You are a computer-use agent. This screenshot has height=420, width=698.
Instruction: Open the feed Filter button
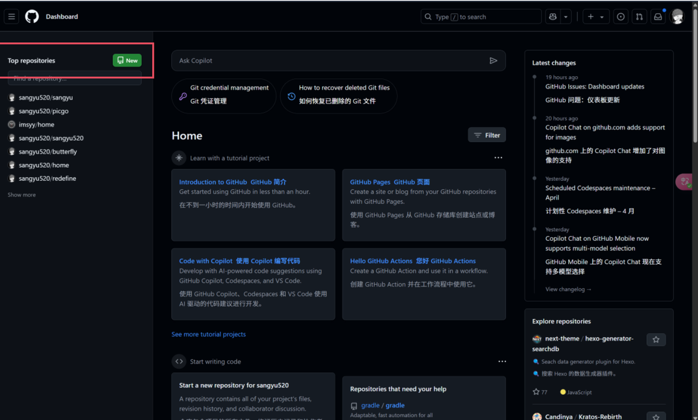487,135
